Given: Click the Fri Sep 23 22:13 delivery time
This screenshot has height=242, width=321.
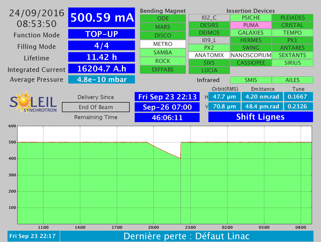Looking at the screenshot, I should [x=167, y=97].
